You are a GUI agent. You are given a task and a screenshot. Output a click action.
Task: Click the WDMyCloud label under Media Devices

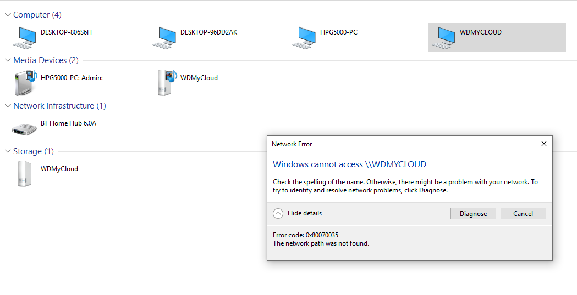(199, 78)
